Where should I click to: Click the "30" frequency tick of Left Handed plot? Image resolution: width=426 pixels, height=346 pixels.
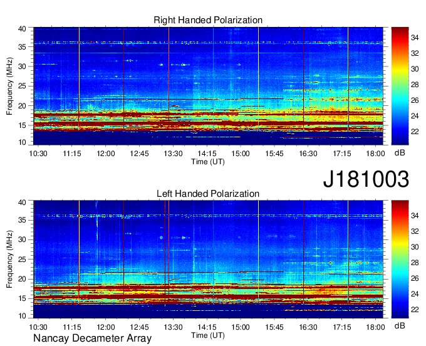[x=22, y=239]
